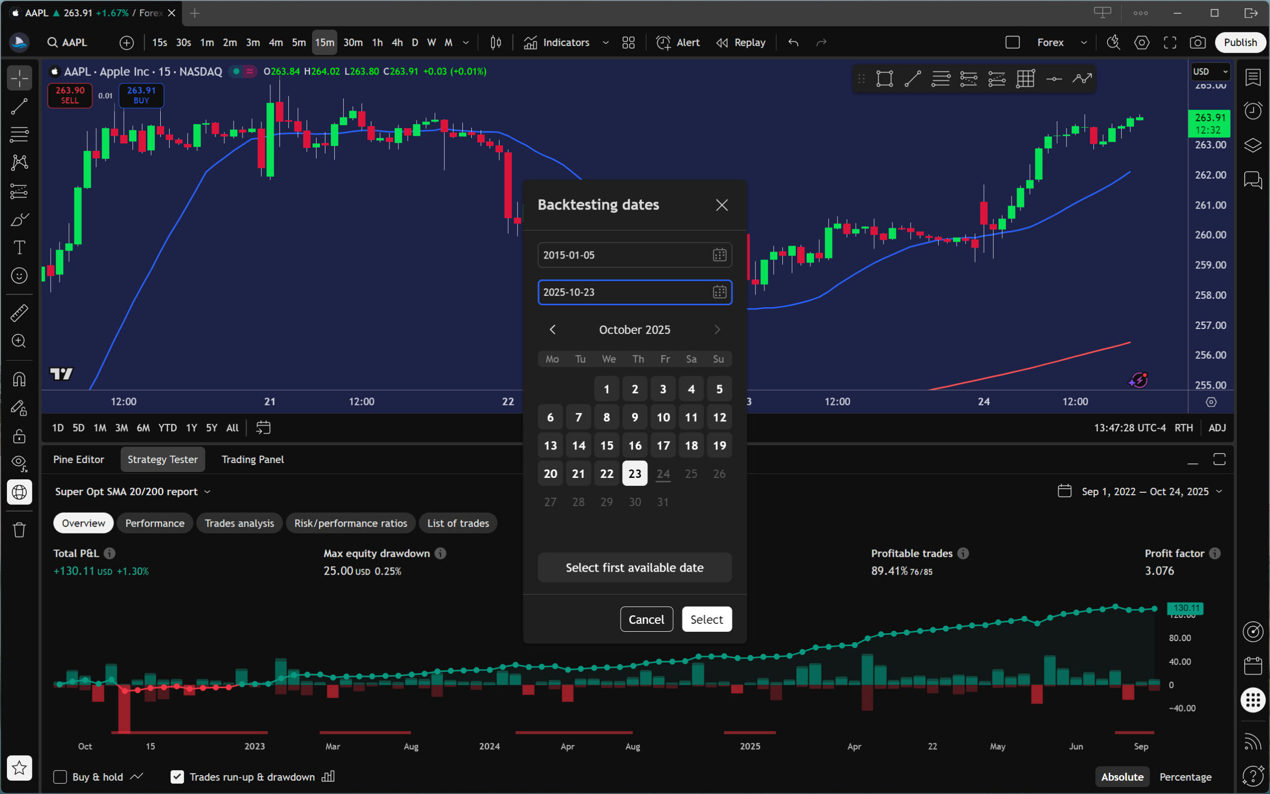Click the trash remove objects icon

19,529
